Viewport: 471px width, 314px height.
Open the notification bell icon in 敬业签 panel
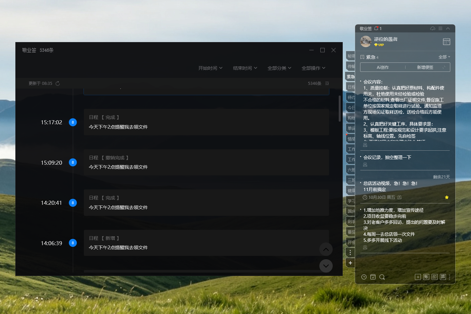[x=376, y=28]
